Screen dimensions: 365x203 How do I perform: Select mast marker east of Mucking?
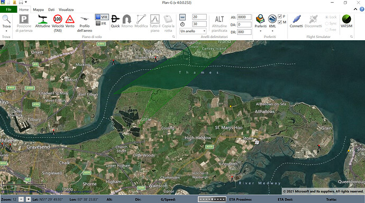[113, 62]
